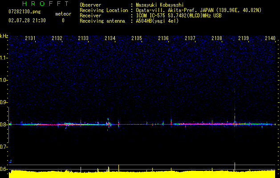Viewport: 280px width, 178px height.
Task: Click the ICOM IC-575 receiver value
Action: (x=179, y=16)
